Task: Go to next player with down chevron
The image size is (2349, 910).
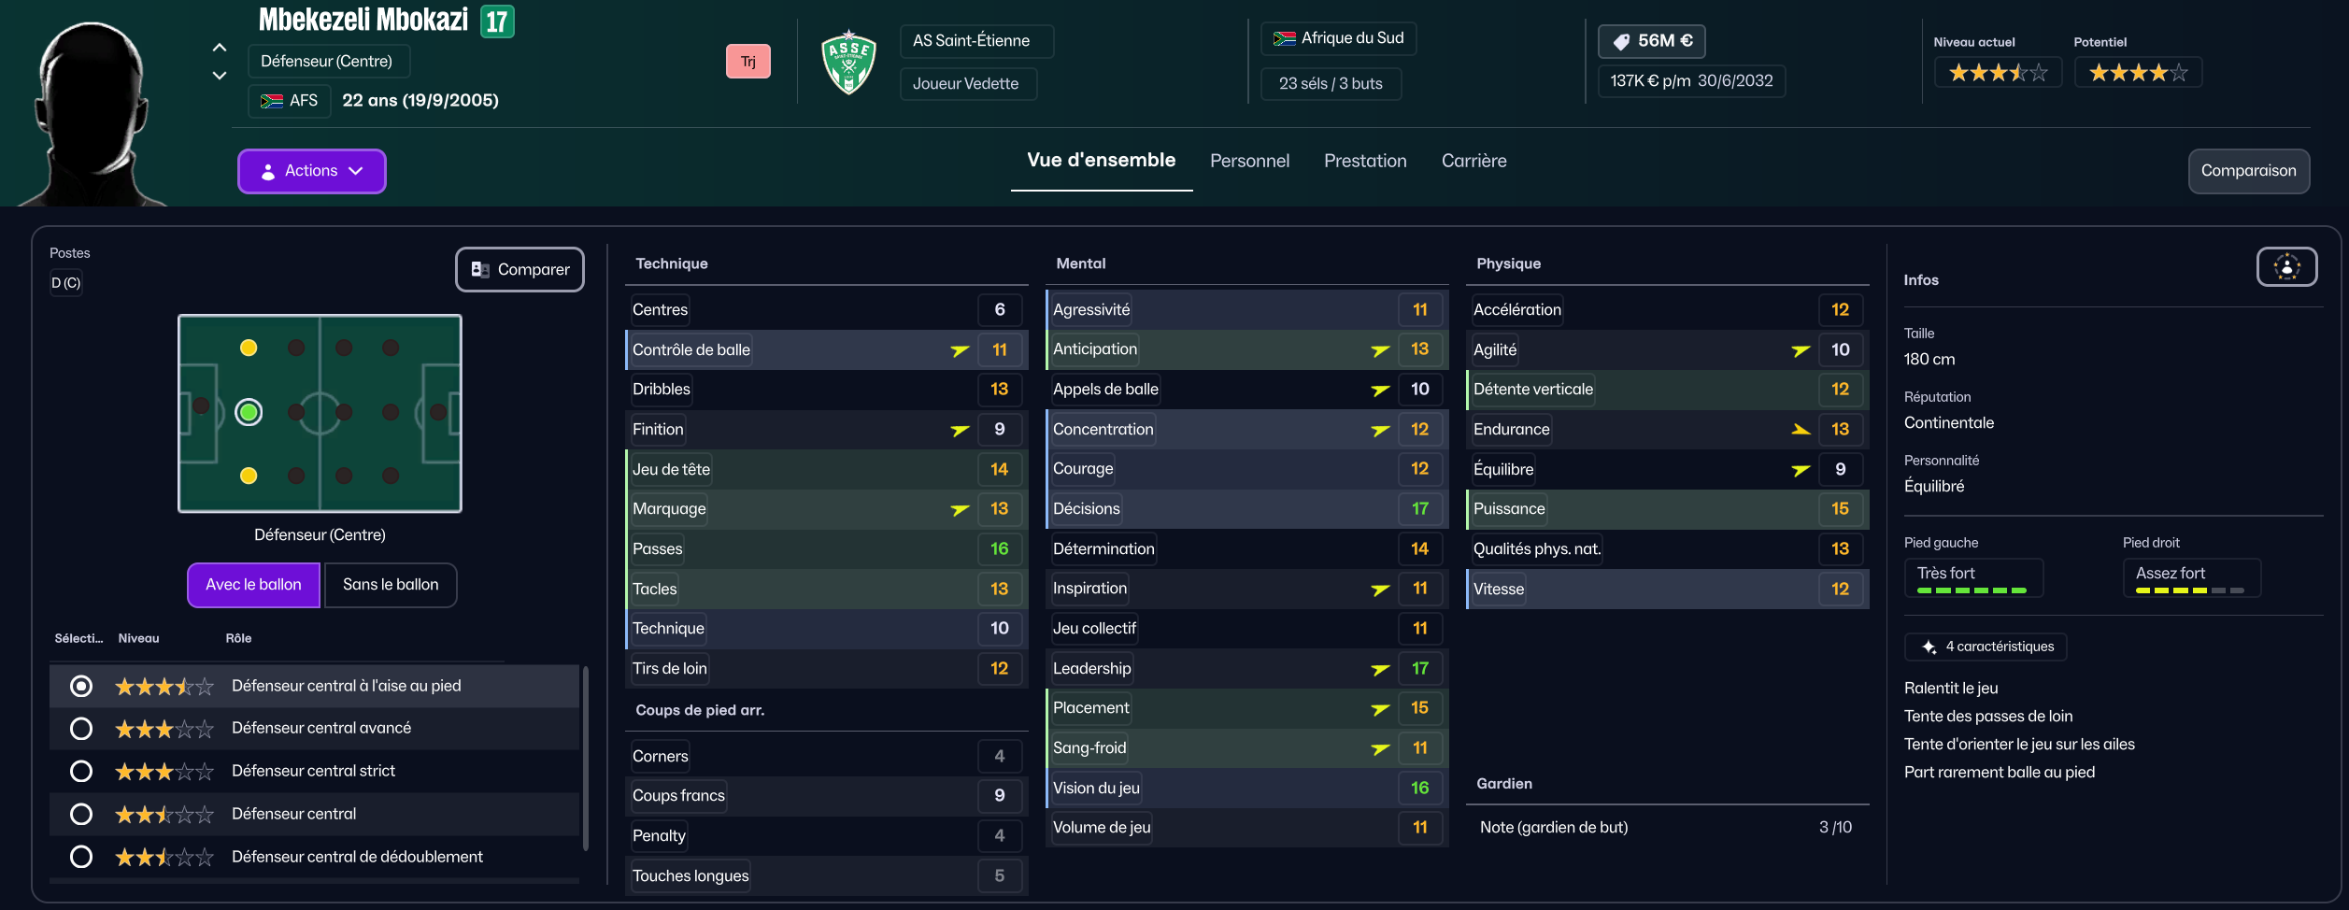Action: tap(220, 76)
